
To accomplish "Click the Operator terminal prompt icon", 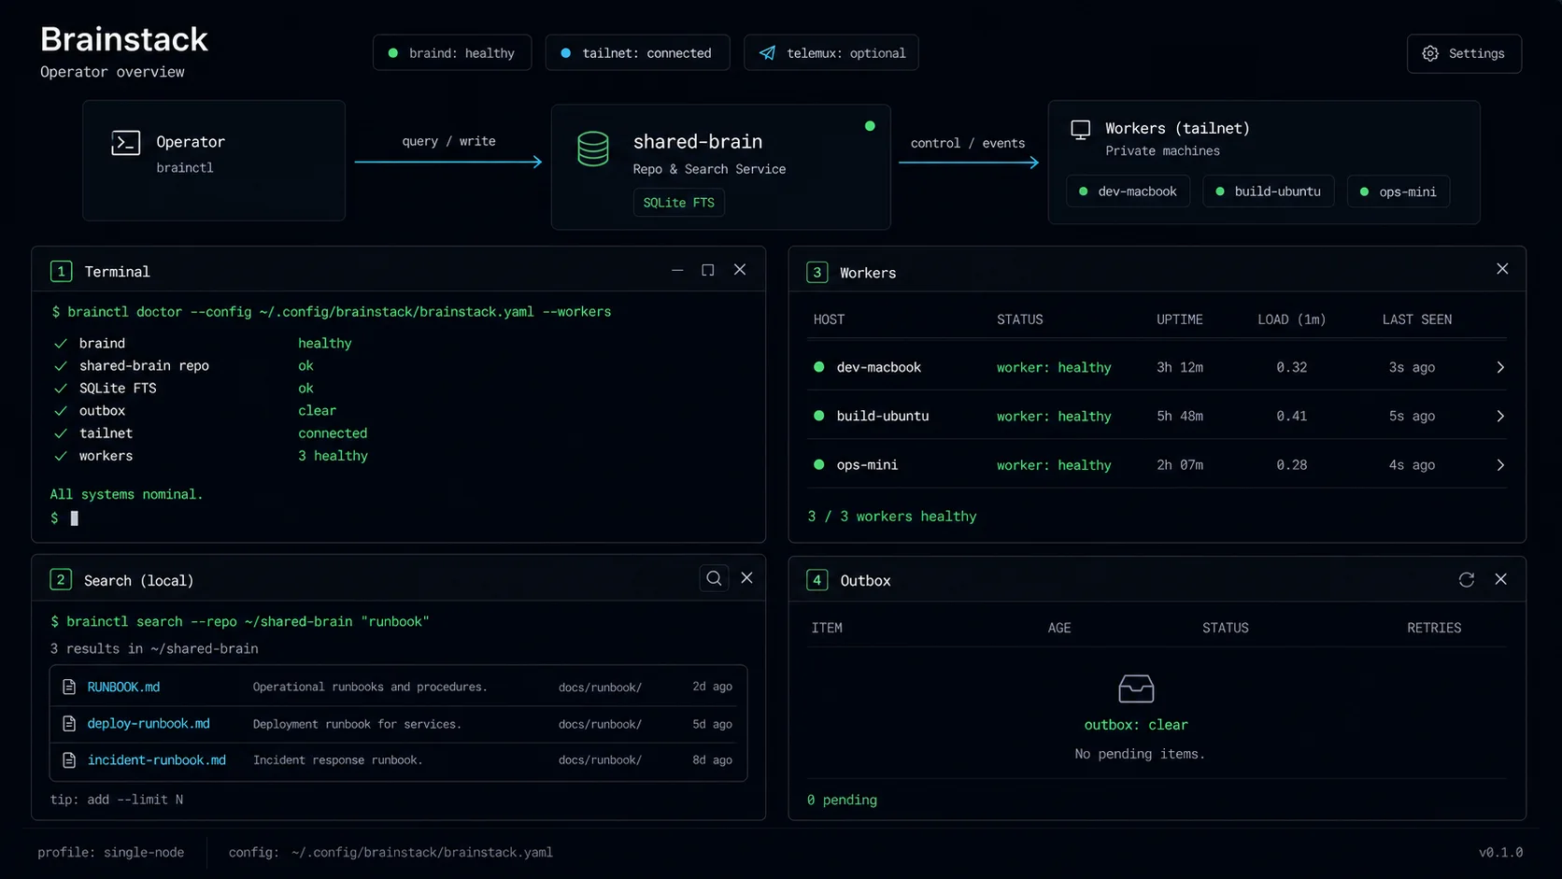I will point(125,143).
